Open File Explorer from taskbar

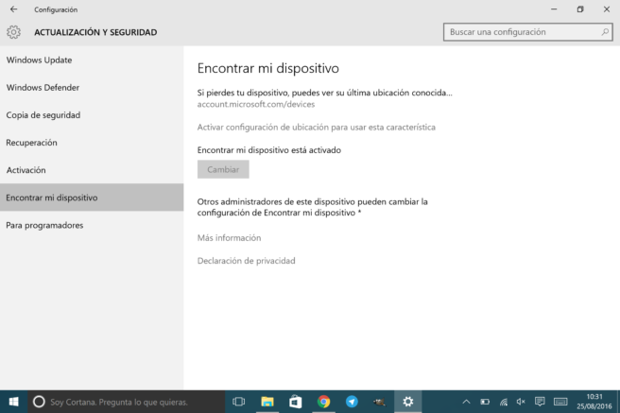pos(267,402)
